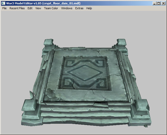The width and height of the screenshot is (167, 135).
Task: Click the War3 Model Editor title bar icon
Action: [x=3, y=3]
